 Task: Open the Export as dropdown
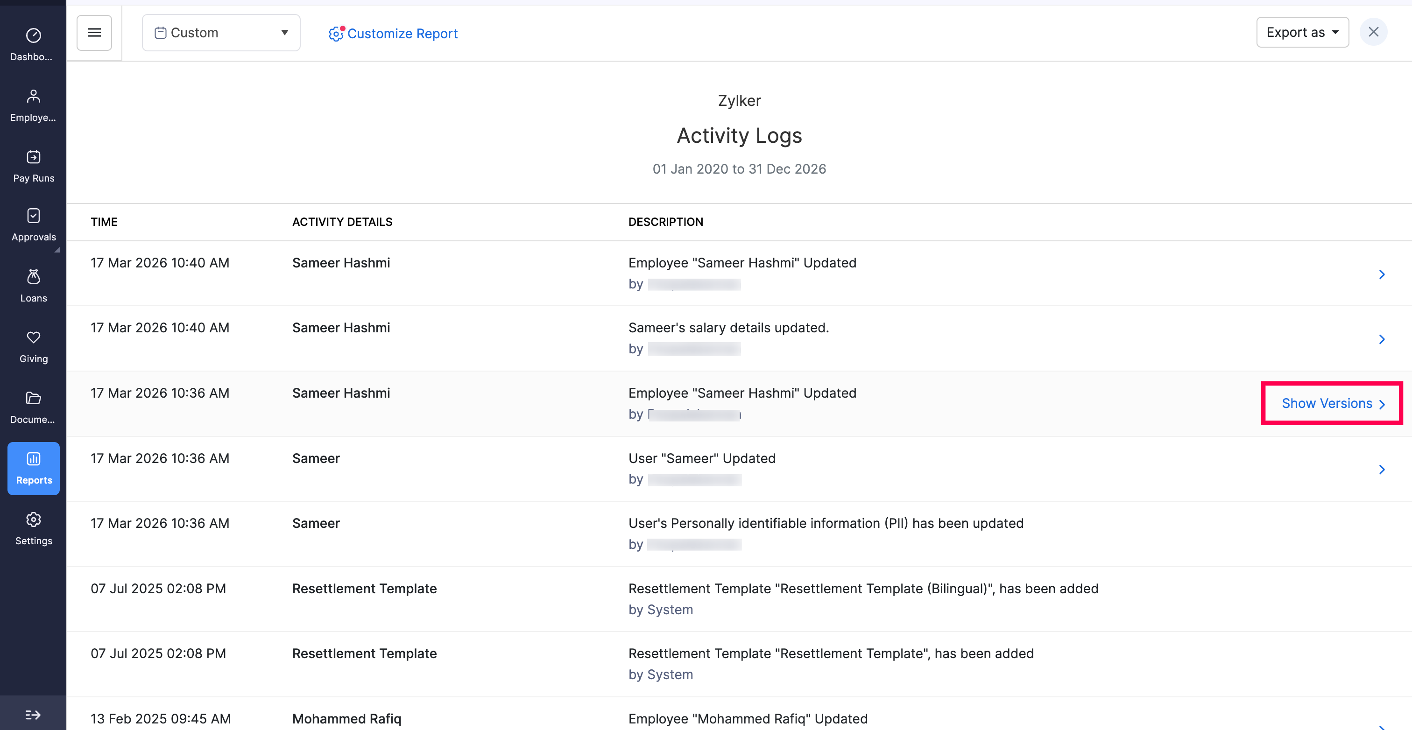[1302, 32]
